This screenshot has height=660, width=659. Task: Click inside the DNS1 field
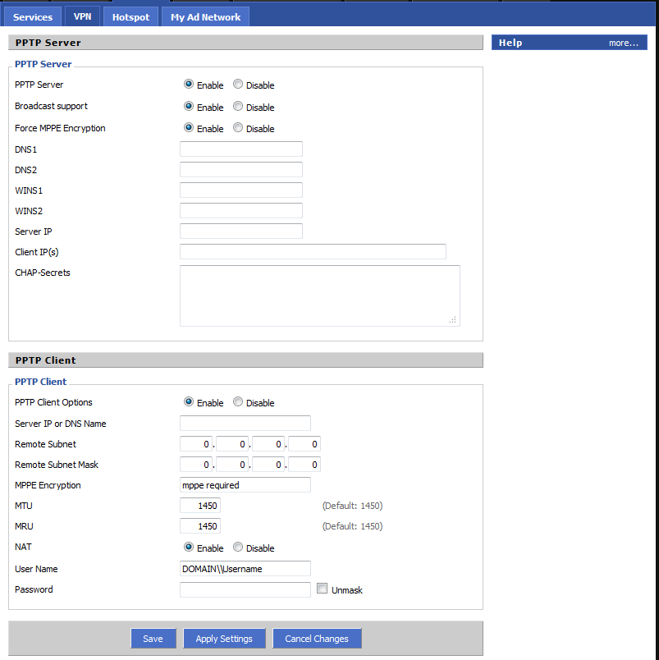240,149
